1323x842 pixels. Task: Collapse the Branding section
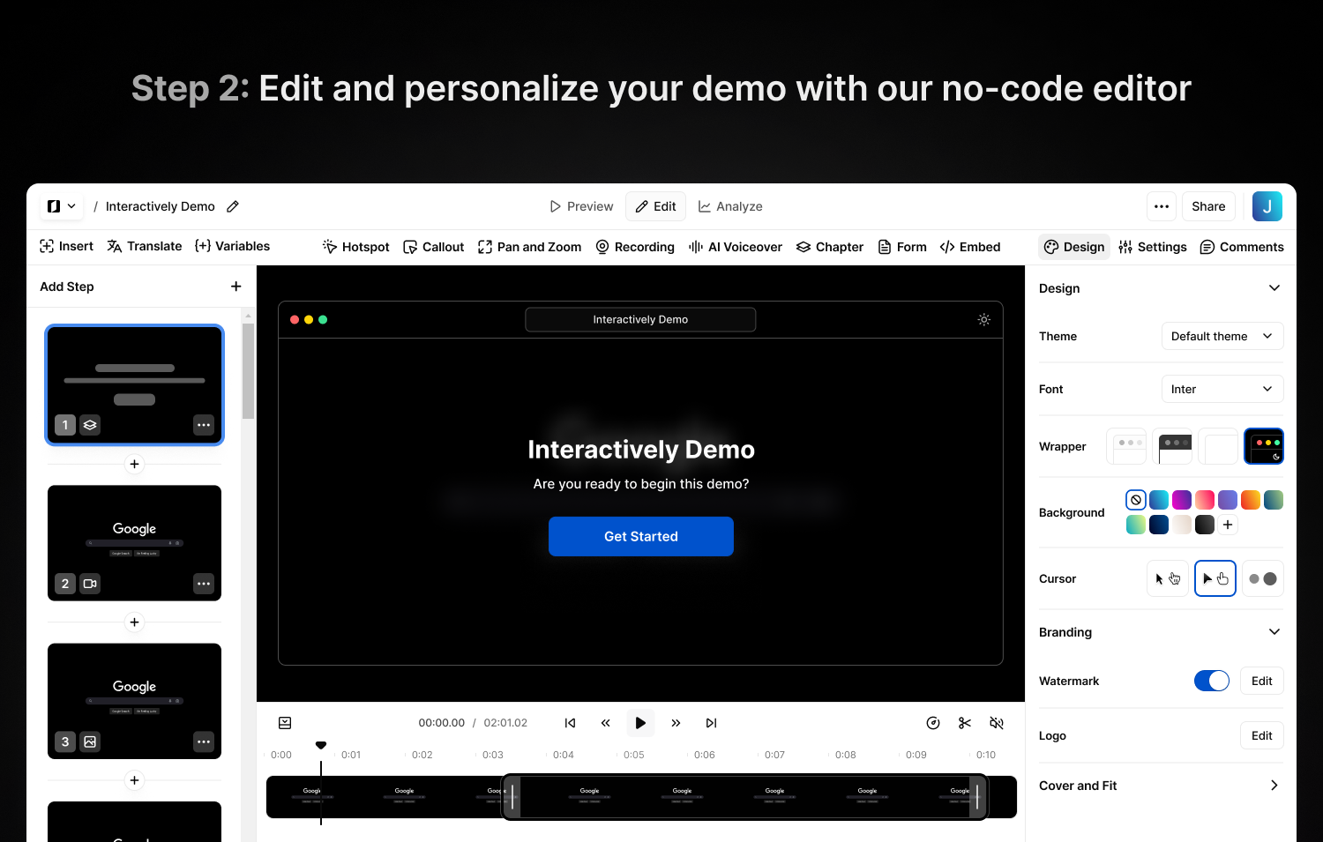click(x=1274, y=632)
